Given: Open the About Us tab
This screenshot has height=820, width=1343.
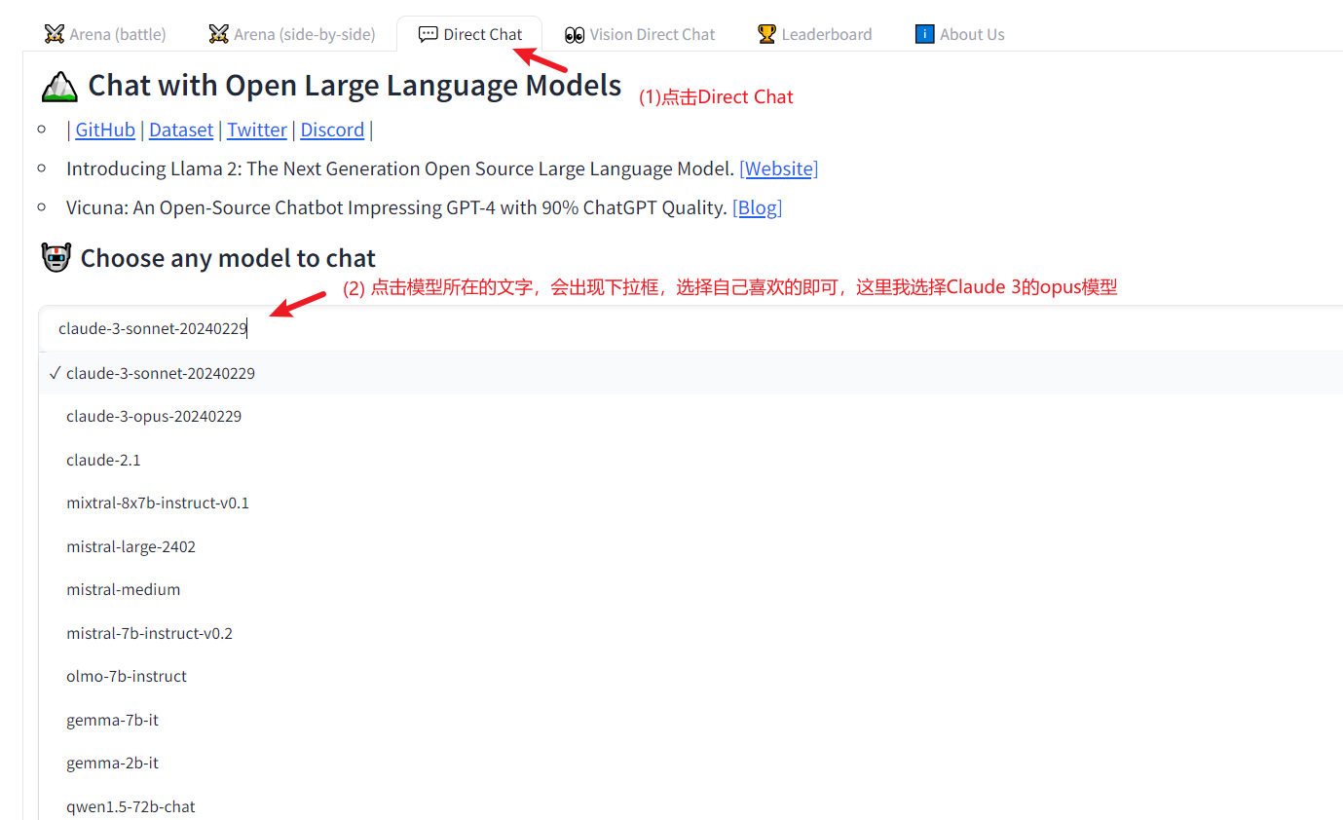Looking at the screenshot, I should click(960, 34).
